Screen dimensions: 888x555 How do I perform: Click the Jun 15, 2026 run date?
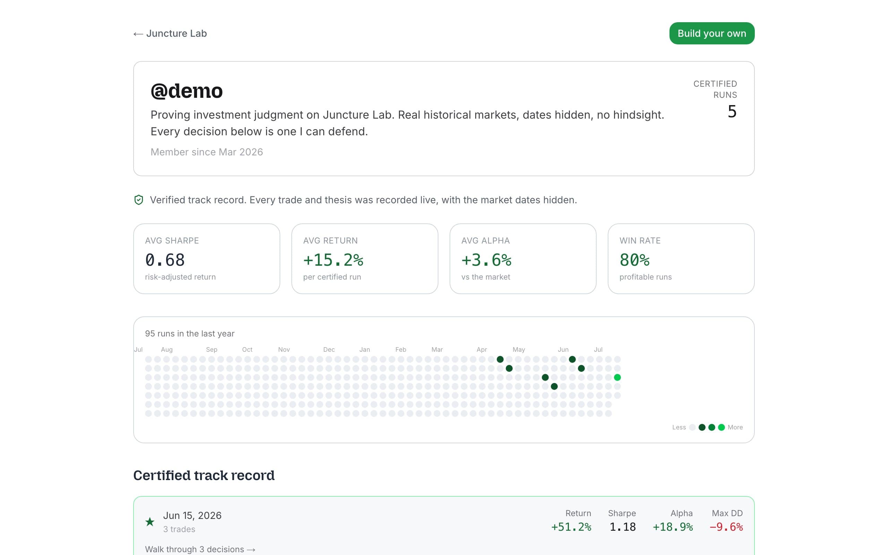[x=192, y=515]
